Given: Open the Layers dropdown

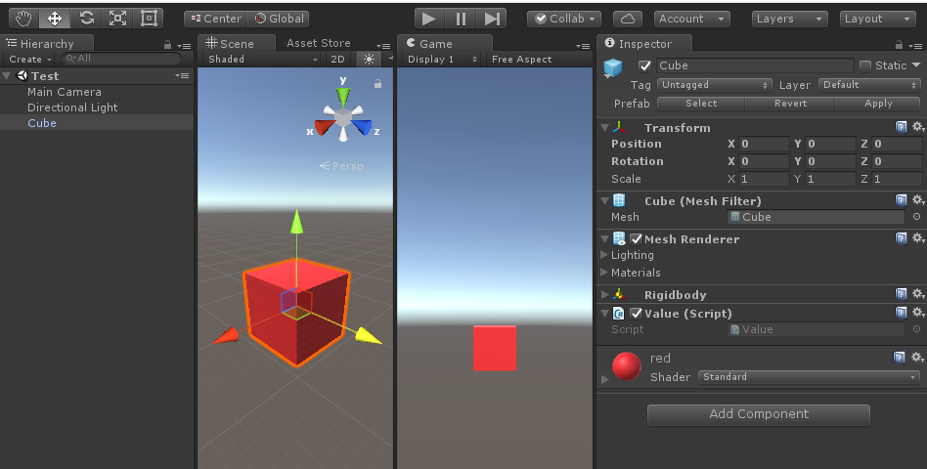Looking at the screenshot, I should 790,19.
